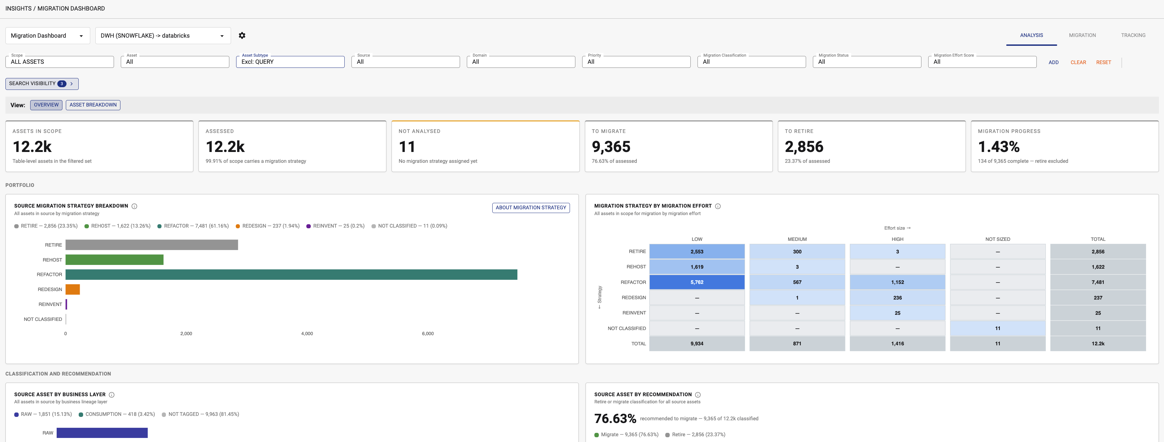Select the OVERVIEW view button
The width and height of the screenshot is (1164, 442).
[46, 105]
